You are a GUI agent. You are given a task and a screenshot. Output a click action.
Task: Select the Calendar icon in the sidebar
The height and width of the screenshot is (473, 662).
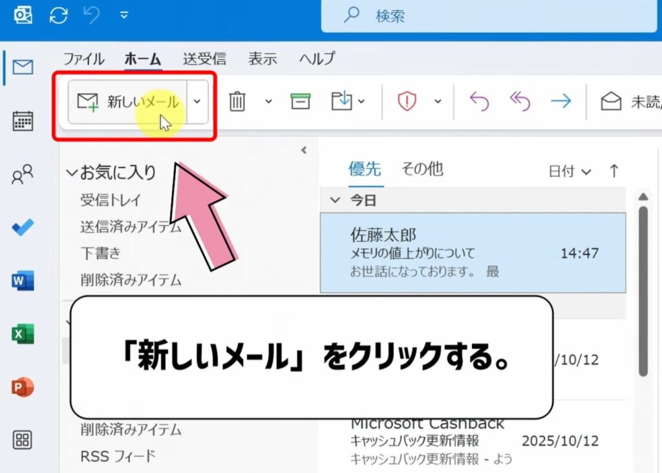[22, 121]
